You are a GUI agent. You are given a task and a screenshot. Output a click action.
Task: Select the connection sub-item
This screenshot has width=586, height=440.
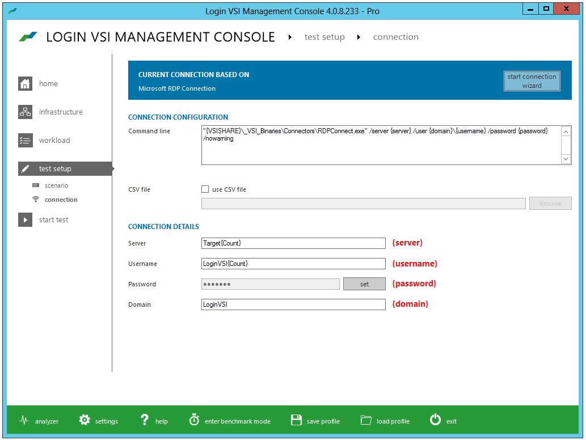61,200
